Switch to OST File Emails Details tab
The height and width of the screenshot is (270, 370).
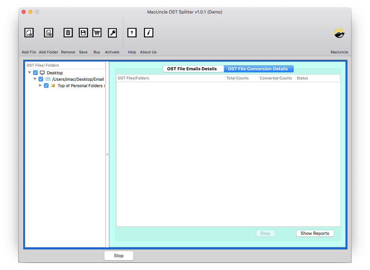pos(192,69)
